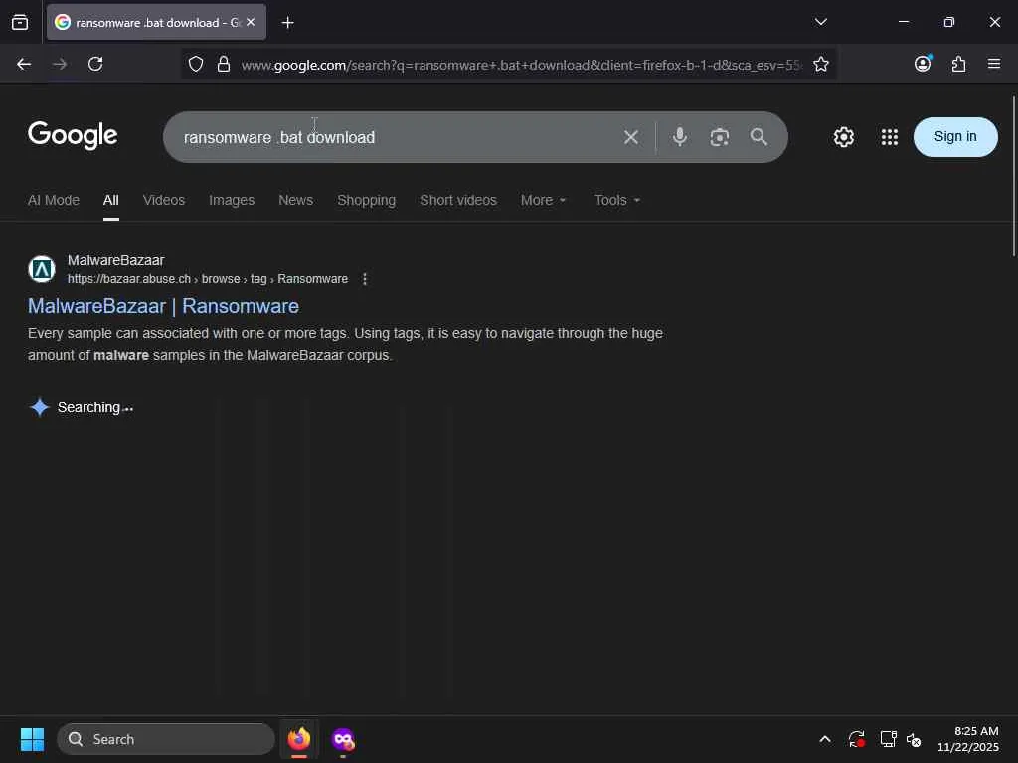Open the three-dot menu for MalwareBazaar result

pos(365,279)
